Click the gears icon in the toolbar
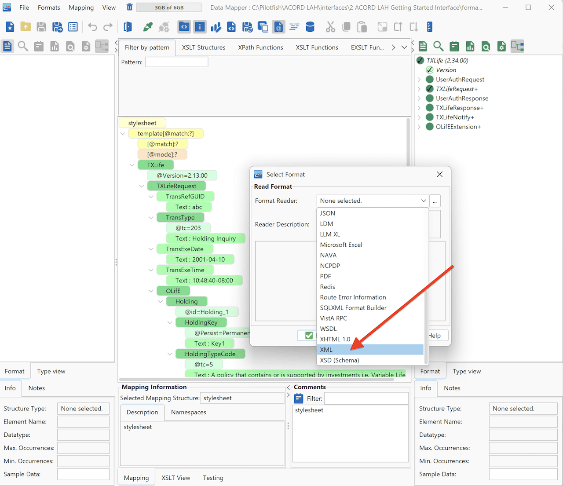The image size is (563, 486). [164, 27]
